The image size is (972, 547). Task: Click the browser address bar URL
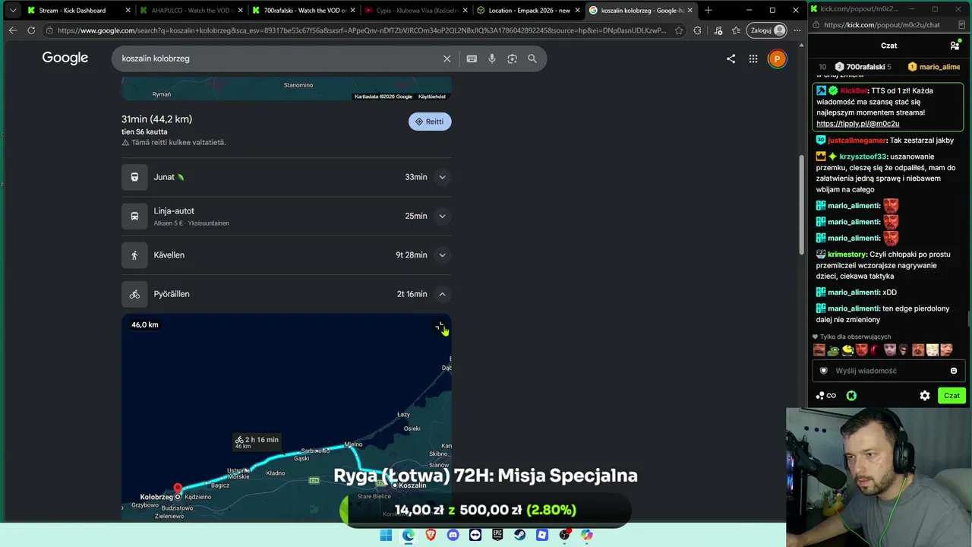[361, 30]
